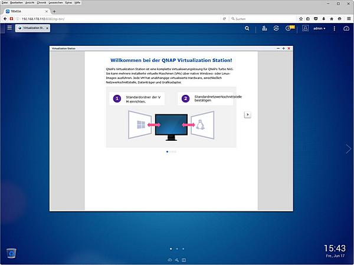Open the Ansicht menu in Firefox
This screenshot has height=265, width=354.
30,2
